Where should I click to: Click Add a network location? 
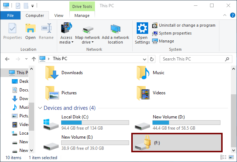click(115, 33)
